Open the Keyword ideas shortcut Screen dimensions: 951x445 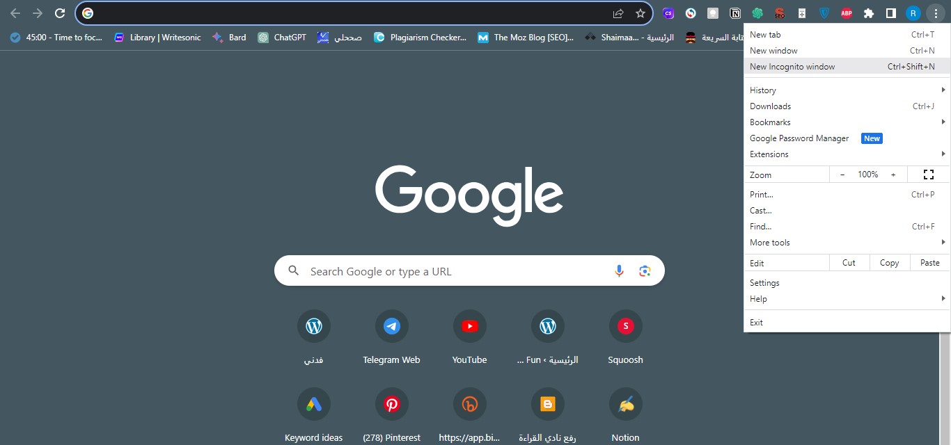pos(314,415)
